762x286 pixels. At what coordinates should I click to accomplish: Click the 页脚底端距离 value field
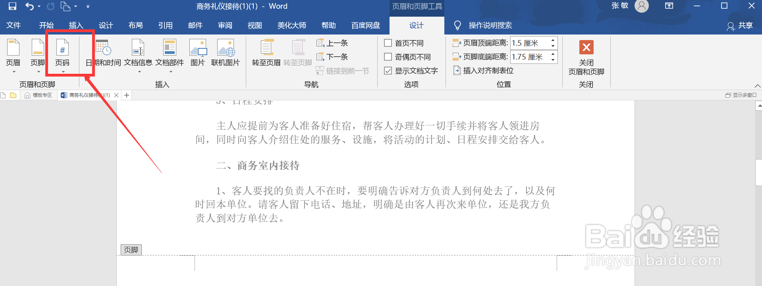click(x=530, y=57)
